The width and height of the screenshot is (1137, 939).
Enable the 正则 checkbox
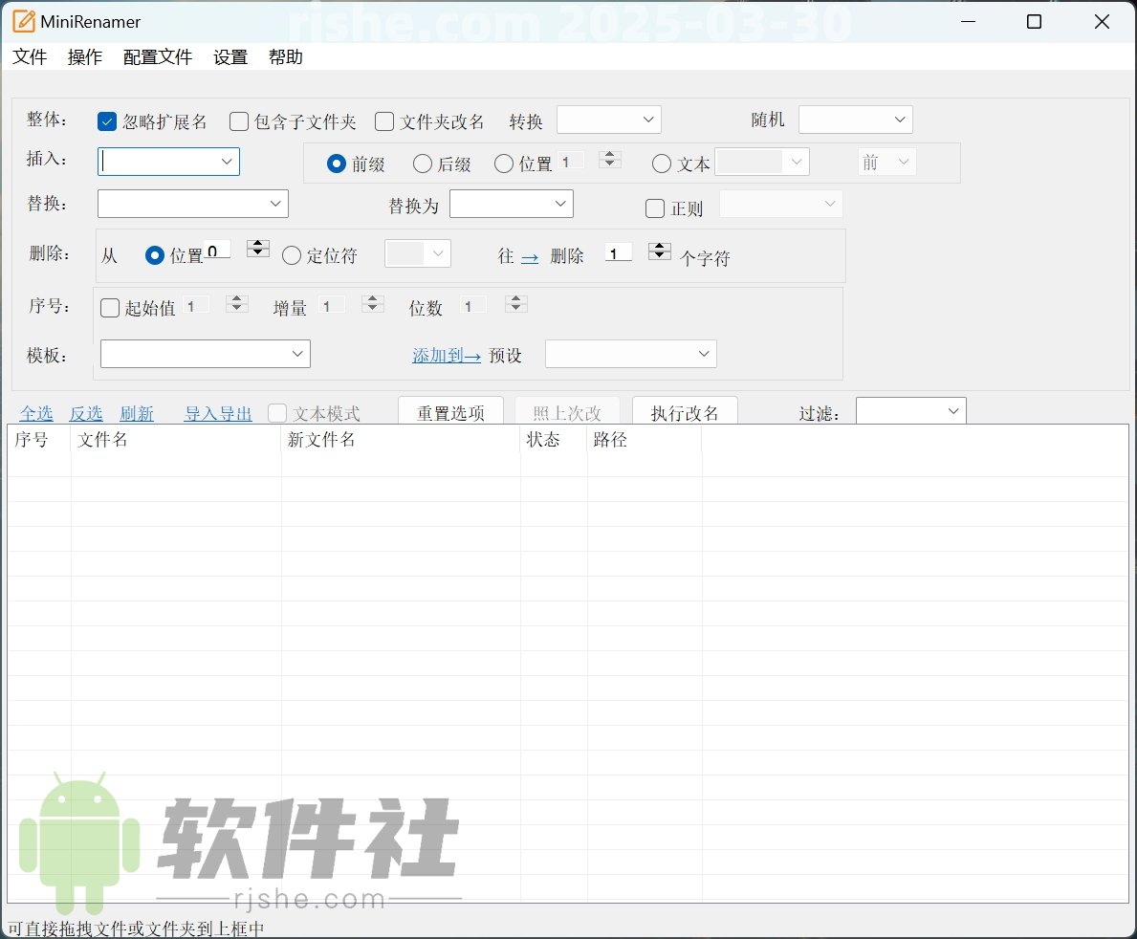click(x=655, y=208)
